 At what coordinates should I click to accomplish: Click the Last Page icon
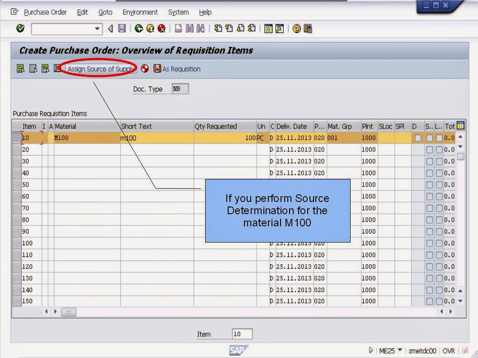coord(252,28)
